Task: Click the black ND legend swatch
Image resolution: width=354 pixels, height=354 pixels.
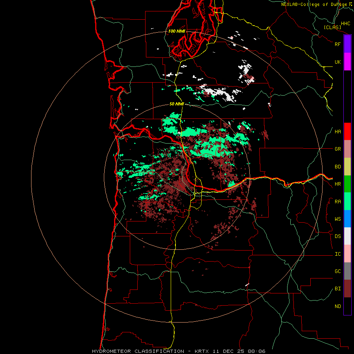Action: pyautogui.click(x=347, y=306)
